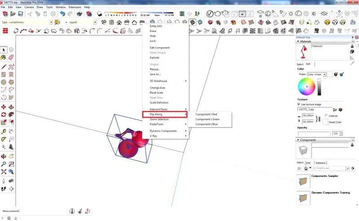Select the Polygon tool
This screenshot has height=221, width=359.
tap(11, 82)
